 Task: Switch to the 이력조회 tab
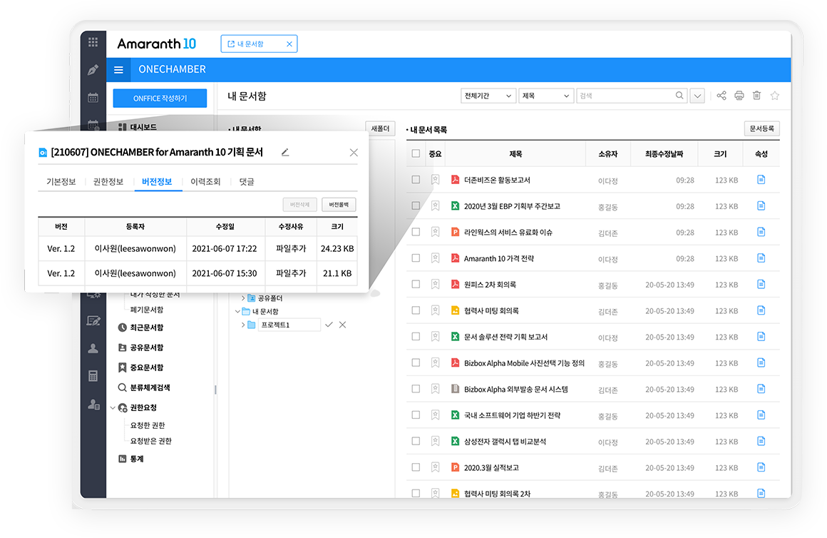click(205, 181)
